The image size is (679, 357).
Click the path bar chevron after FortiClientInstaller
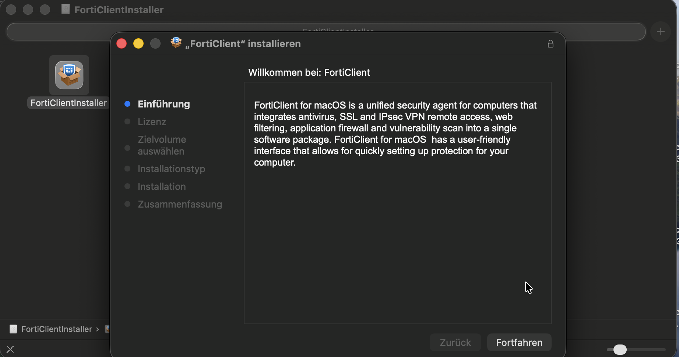pos(98,329)
